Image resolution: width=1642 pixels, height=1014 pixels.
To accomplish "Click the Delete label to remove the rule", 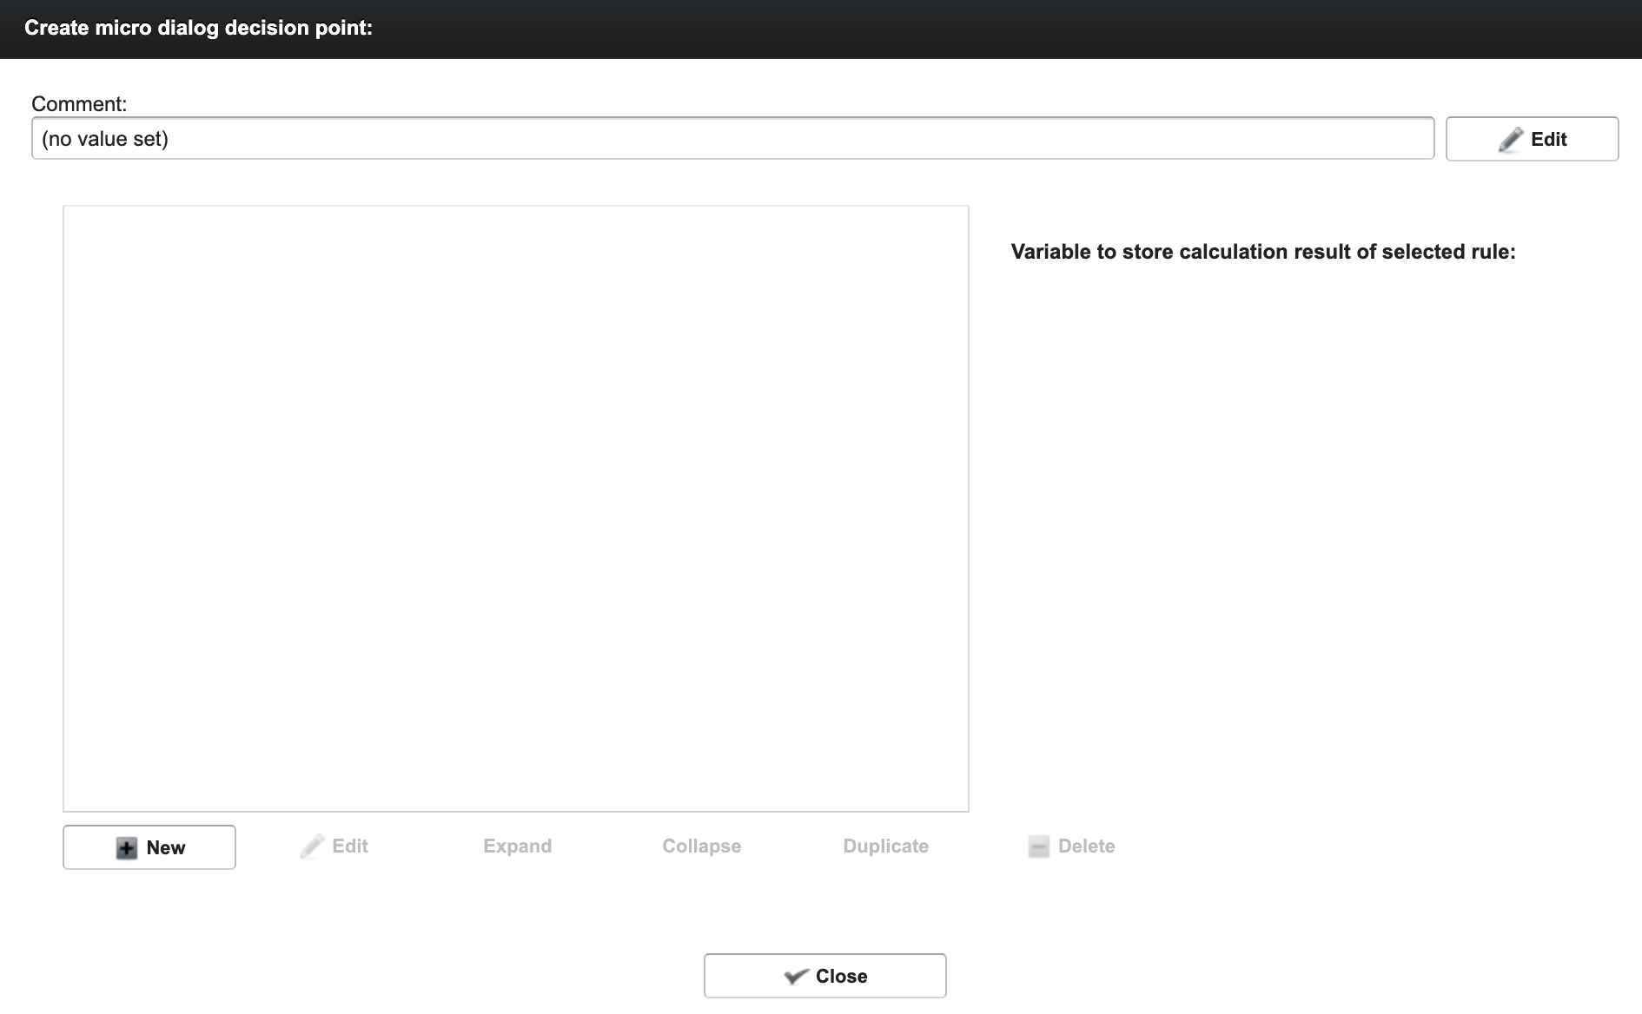I will (1086, 846).
